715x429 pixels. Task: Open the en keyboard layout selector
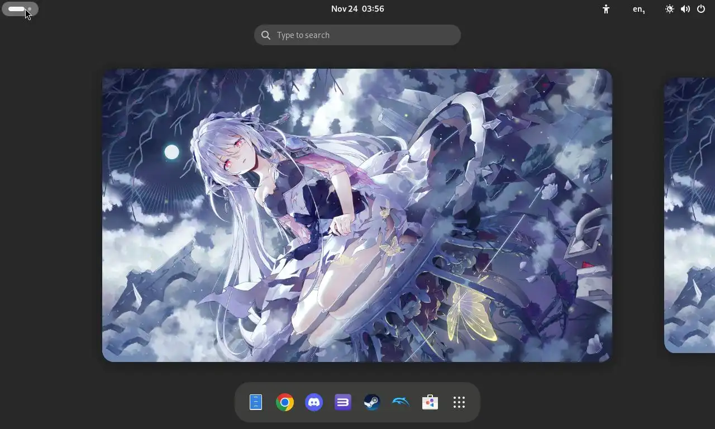[639, 9]
